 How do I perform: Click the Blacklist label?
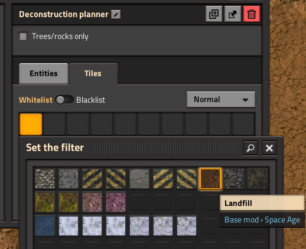click(x=90, y=100)
